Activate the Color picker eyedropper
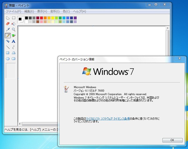188x149 pixels. tap(8, 29)
